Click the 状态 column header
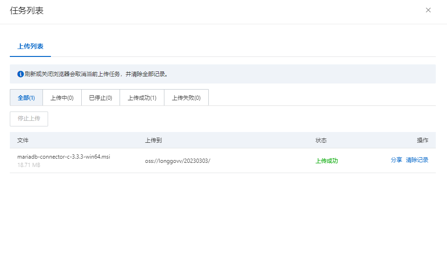 point(321,140)
